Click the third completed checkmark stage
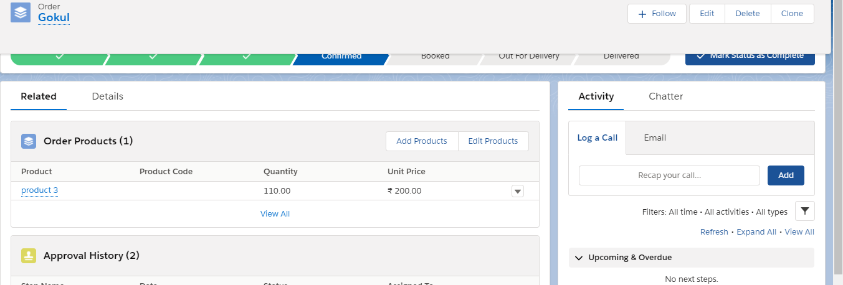The image size is (843, 285). click(247, 57)
